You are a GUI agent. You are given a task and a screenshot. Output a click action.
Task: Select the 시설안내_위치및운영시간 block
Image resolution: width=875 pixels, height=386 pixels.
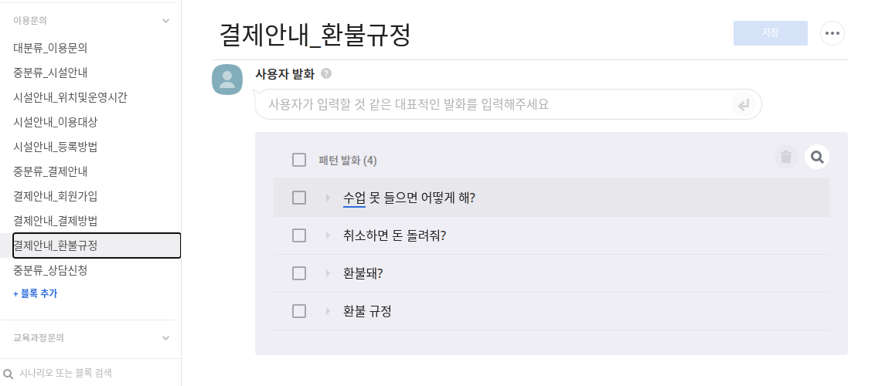tap(70, 97)
